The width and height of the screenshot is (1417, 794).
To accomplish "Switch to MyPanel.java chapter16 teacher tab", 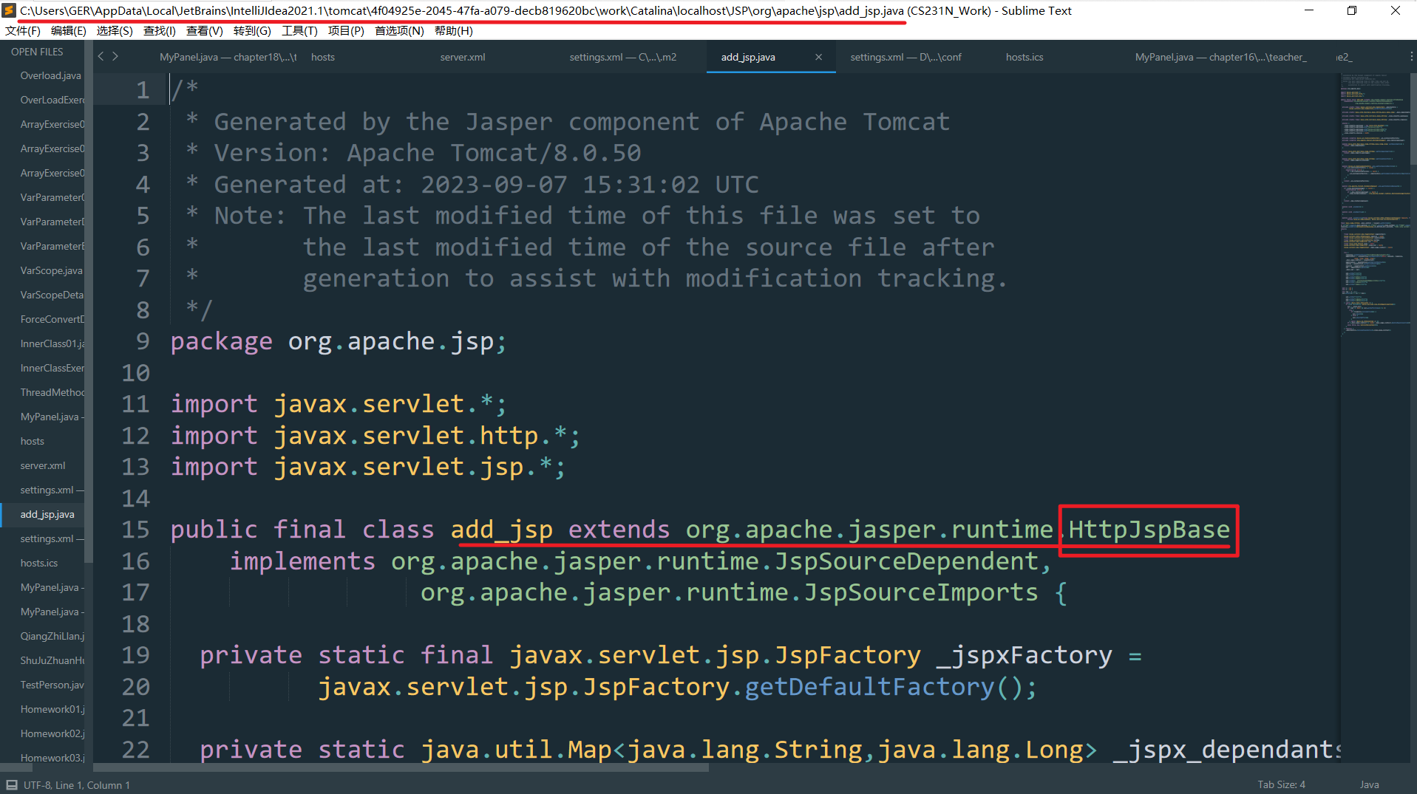I will pos(1220,57).
